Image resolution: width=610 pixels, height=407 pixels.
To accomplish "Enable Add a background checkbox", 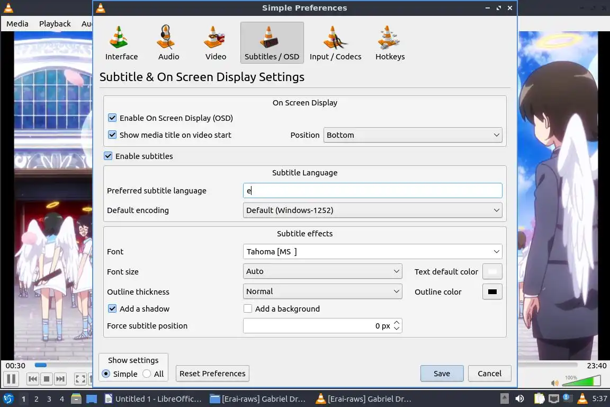I will 247,308.
